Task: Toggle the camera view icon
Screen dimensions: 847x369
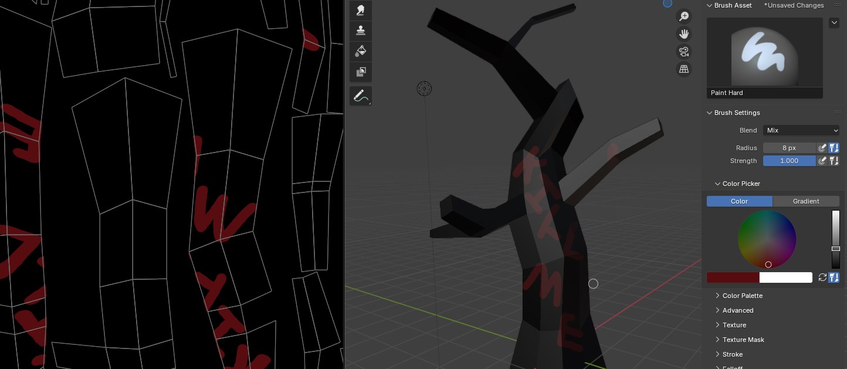Action: (683, 52)
